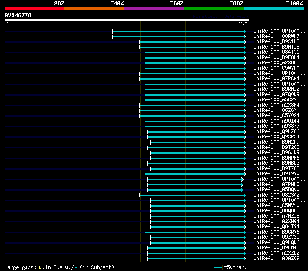308x271 pixels.
Task: Select the UniRef100_B9T788 label
Action: (276, 169)
